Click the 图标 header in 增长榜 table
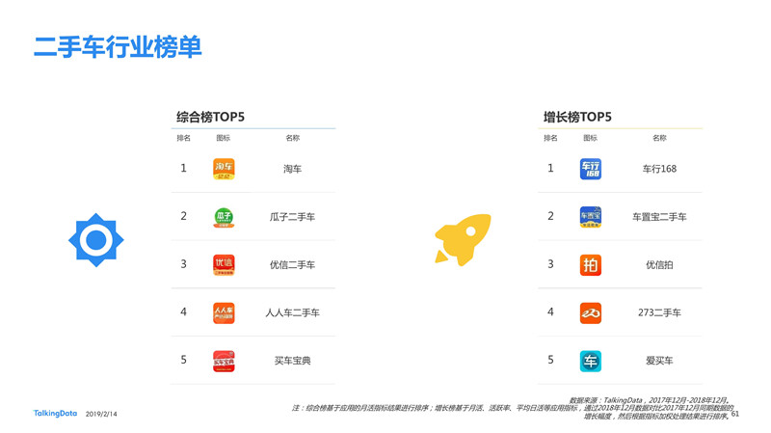Image resolution: width=771 pixels, height=433 pixels. (x=590, y=138)
